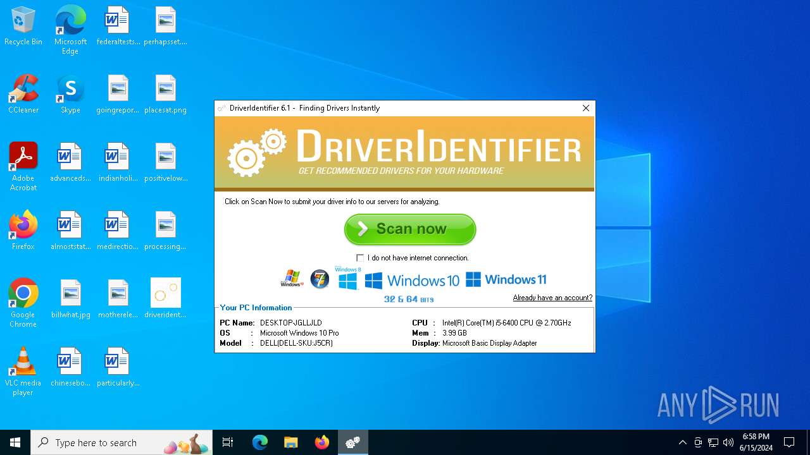810x455 pixels.
Task: Select the federaltests Word document
Action: [118, 27]
